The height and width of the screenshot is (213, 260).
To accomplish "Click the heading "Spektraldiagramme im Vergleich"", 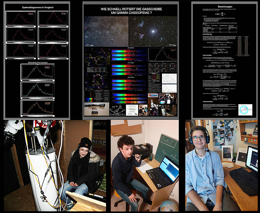I will click(38, 7).
